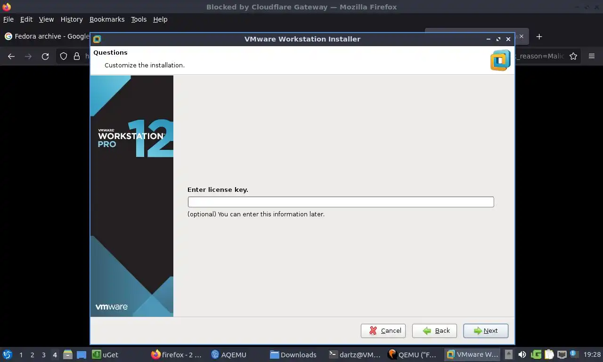Switch to workspace 2
Image resolution: width=603 pixels, height=362 pixels.
tap(32, 355)
